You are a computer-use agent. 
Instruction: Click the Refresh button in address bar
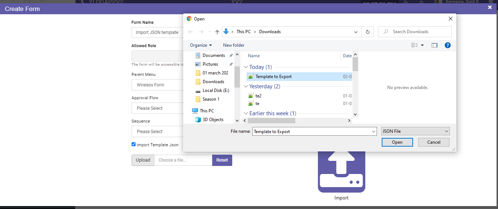pos(367,32)
